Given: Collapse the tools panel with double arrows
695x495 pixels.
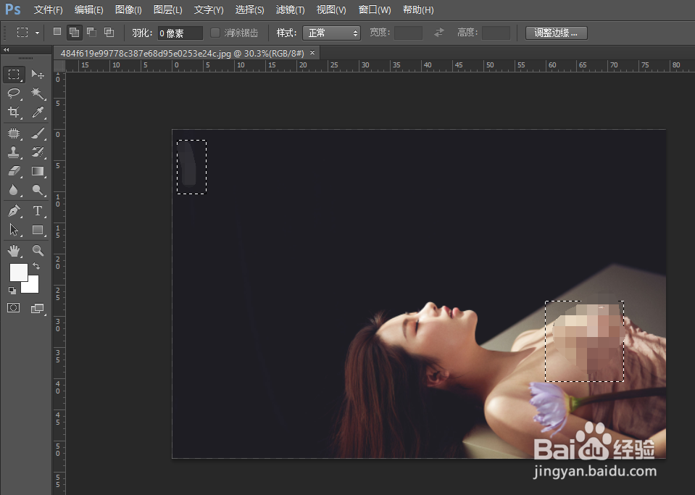Looking at the screenshot, I should pos(7,49).
